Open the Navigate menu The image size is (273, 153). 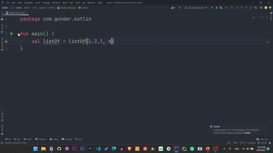pyautogui.click(x=29, y=3)
